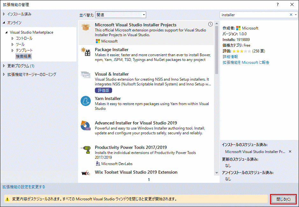299x207 pixels.
Task: Click the Wix Toolset logo icon
Action: [86, 173]
